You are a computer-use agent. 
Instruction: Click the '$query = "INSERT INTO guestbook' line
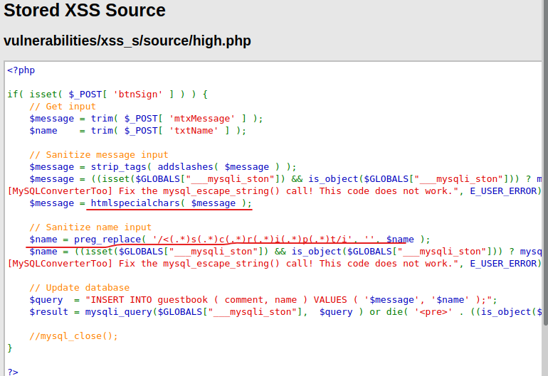263,300
